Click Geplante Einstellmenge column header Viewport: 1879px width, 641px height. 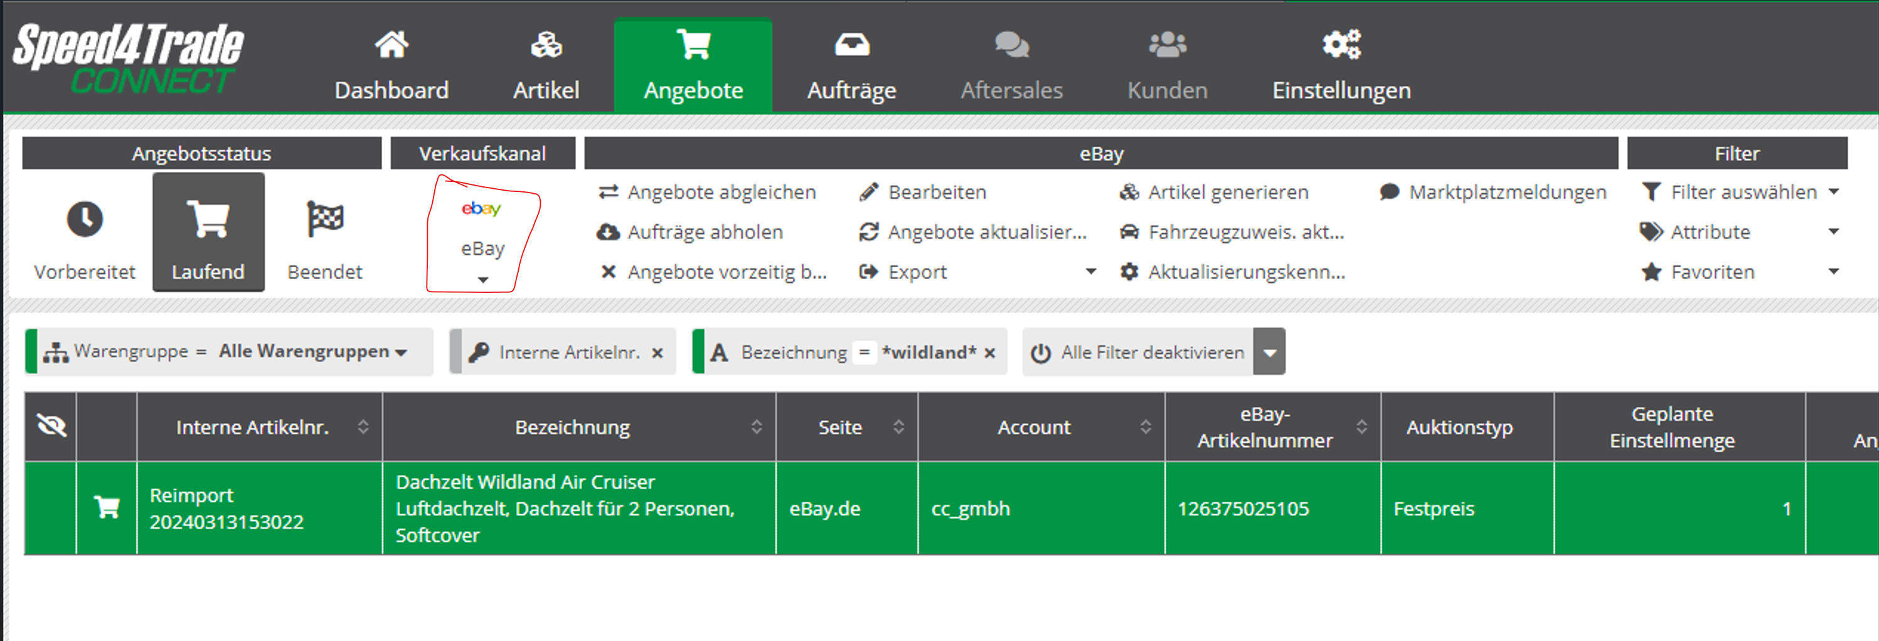click(1680, 426)
